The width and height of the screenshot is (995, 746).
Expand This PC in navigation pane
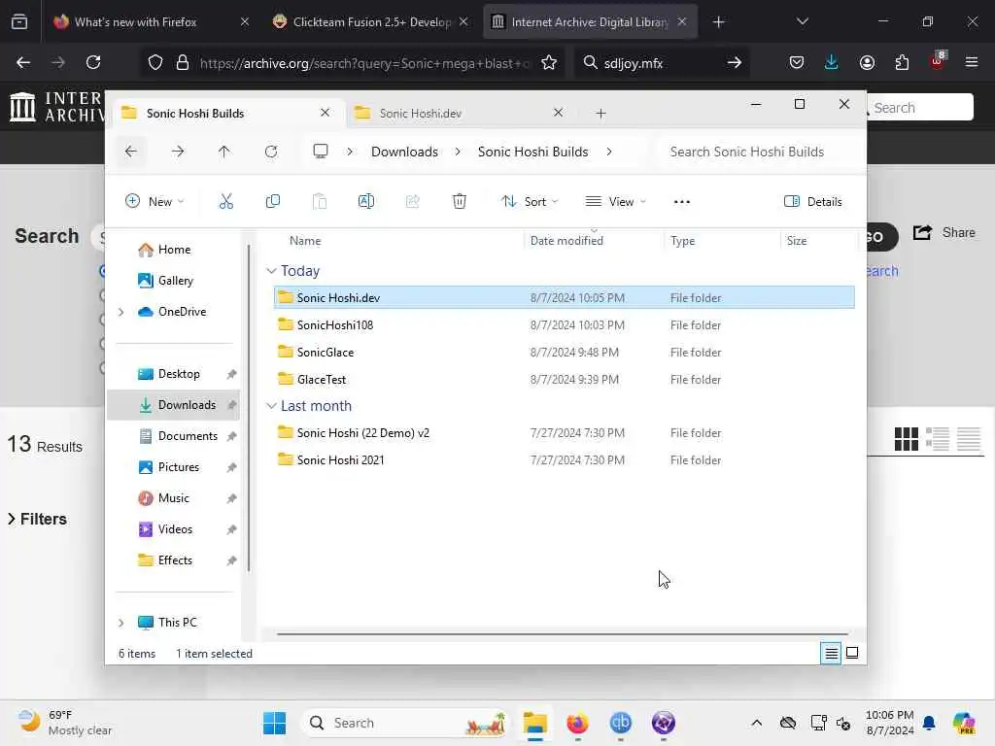tap(121, 623)
